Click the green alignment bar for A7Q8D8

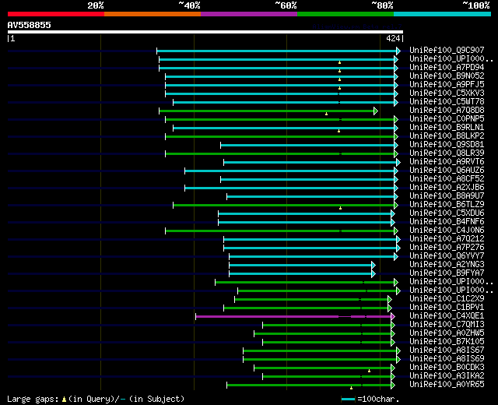[x=267, y=111]
